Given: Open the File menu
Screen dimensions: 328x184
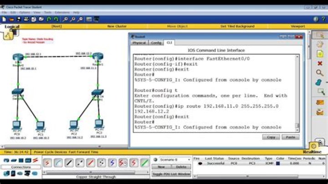Looking at the screenshot, I should [x=4, y=12].
